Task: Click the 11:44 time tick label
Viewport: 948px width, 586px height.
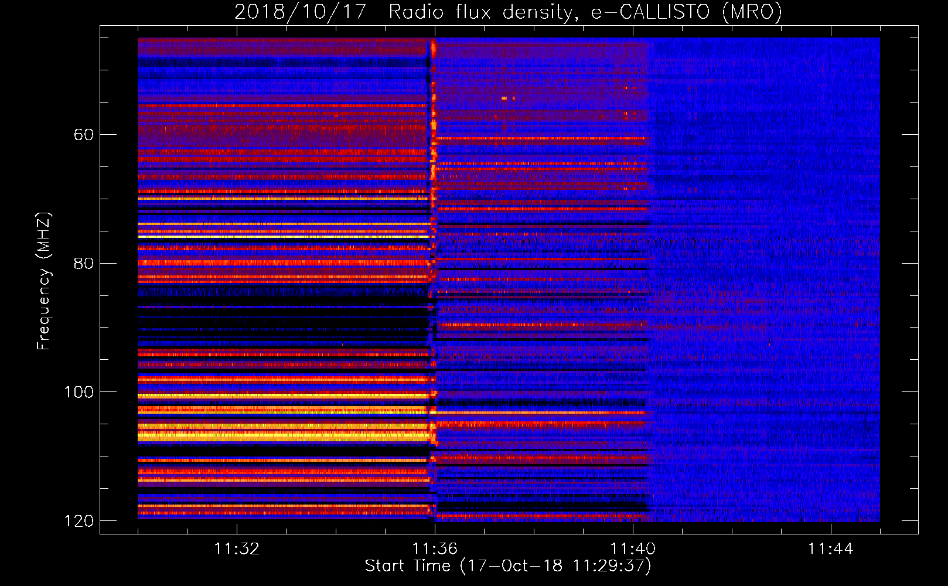Action: click(831, 548)
